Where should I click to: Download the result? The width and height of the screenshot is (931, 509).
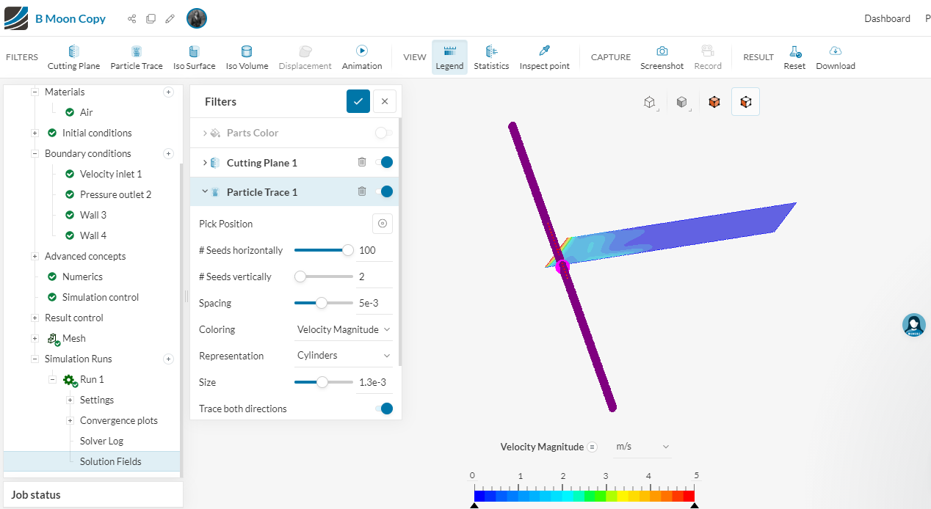(836, 57)
